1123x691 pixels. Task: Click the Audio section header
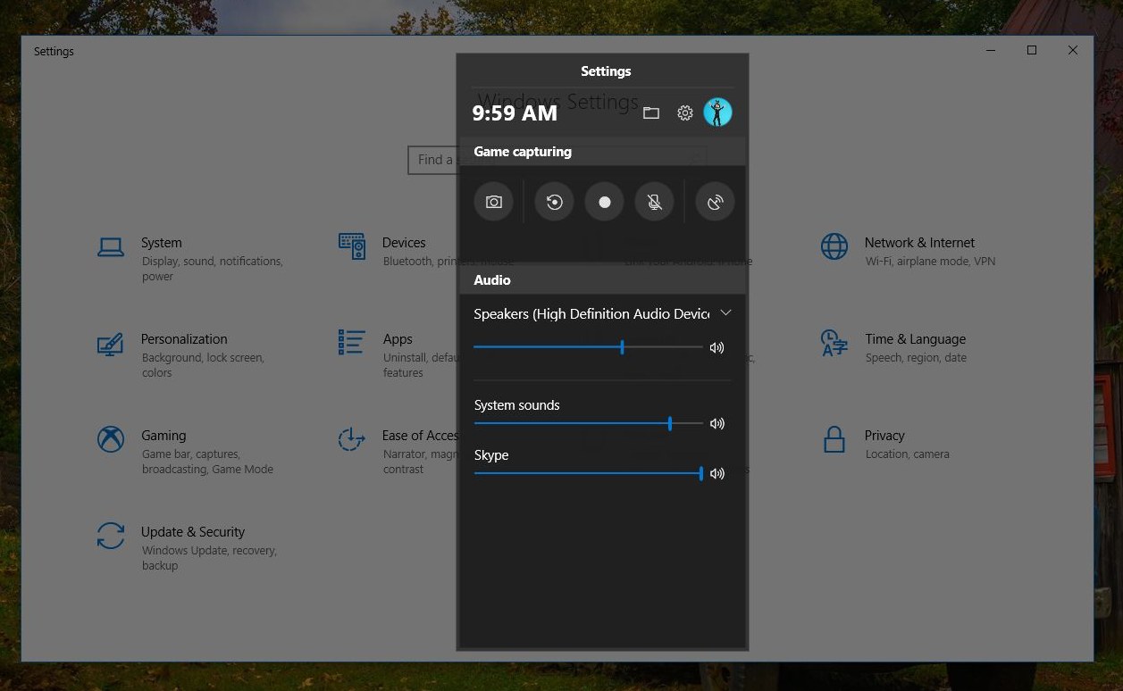click(x=601, y=280)
